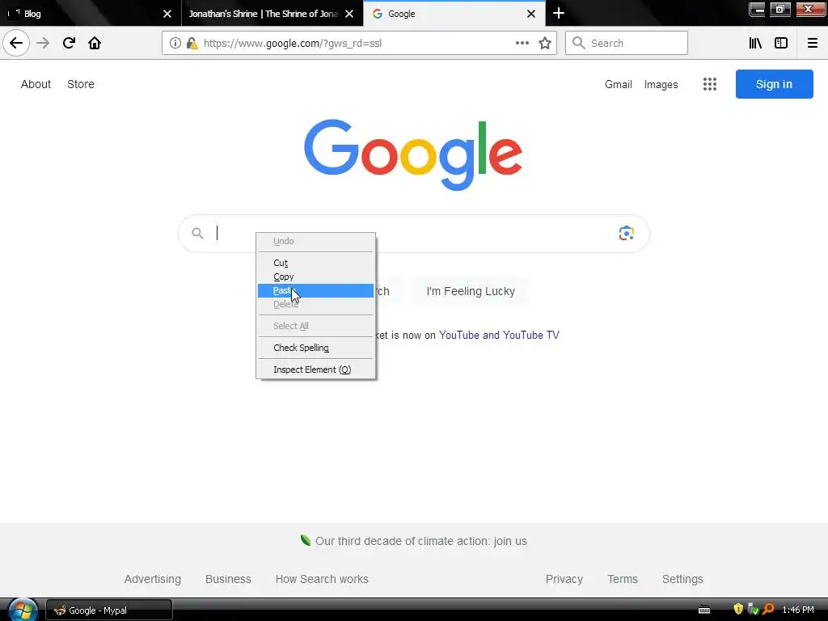Open the About link
This screenshot has width=828, height=621.
pos(36,84)
